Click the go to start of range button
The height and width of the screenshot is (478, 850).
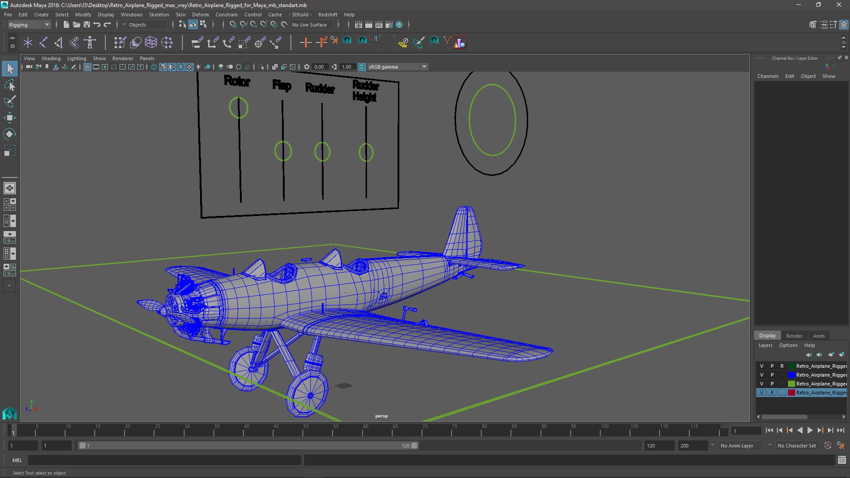click(769, 430)
